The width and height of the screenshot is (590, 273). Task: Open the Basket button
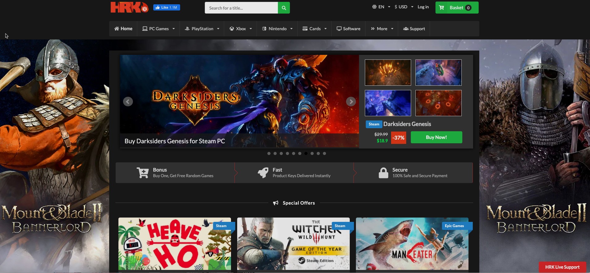[x=457, y=8]
